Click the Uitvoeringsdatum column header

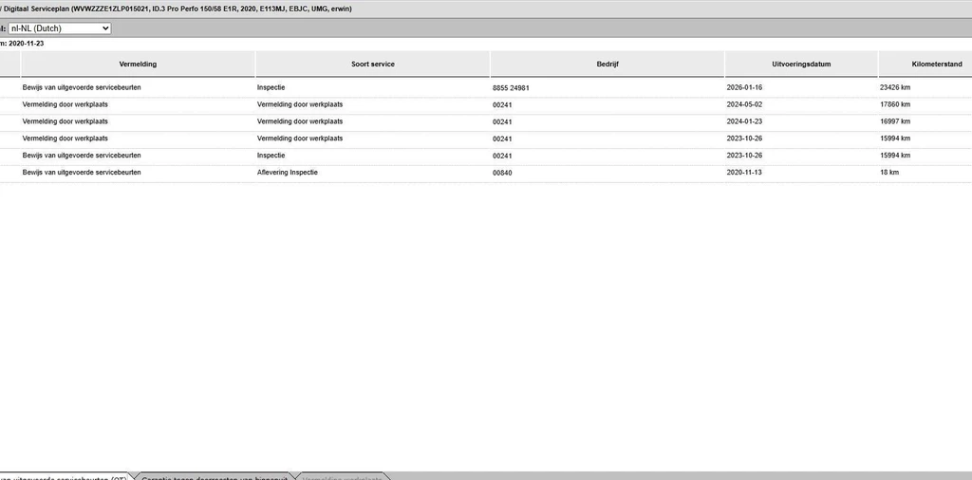(801, 64)
